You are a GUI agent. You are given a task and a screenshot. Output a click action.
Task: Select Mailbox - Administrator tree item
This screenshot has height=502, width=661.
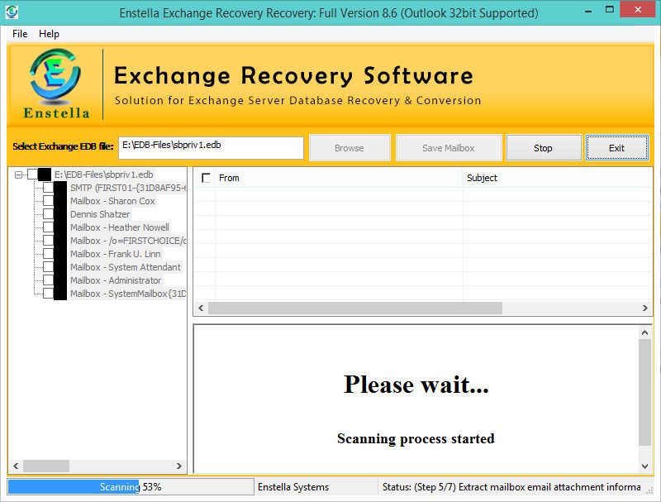click(116, 280)
